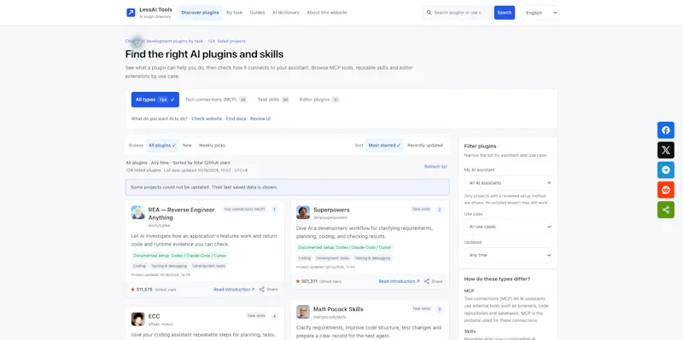Browse New plugins

(x=187, y=145)
